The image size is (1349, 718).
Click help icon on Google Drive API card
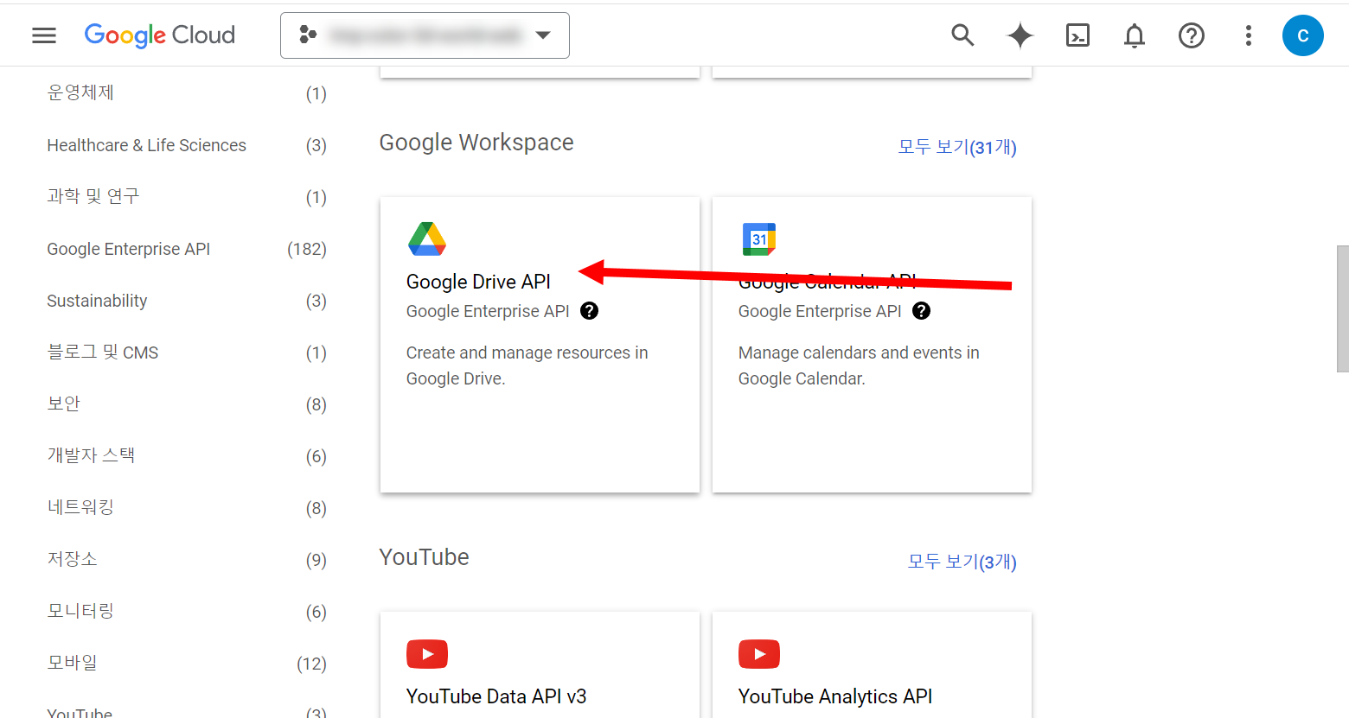click(589, 311)
